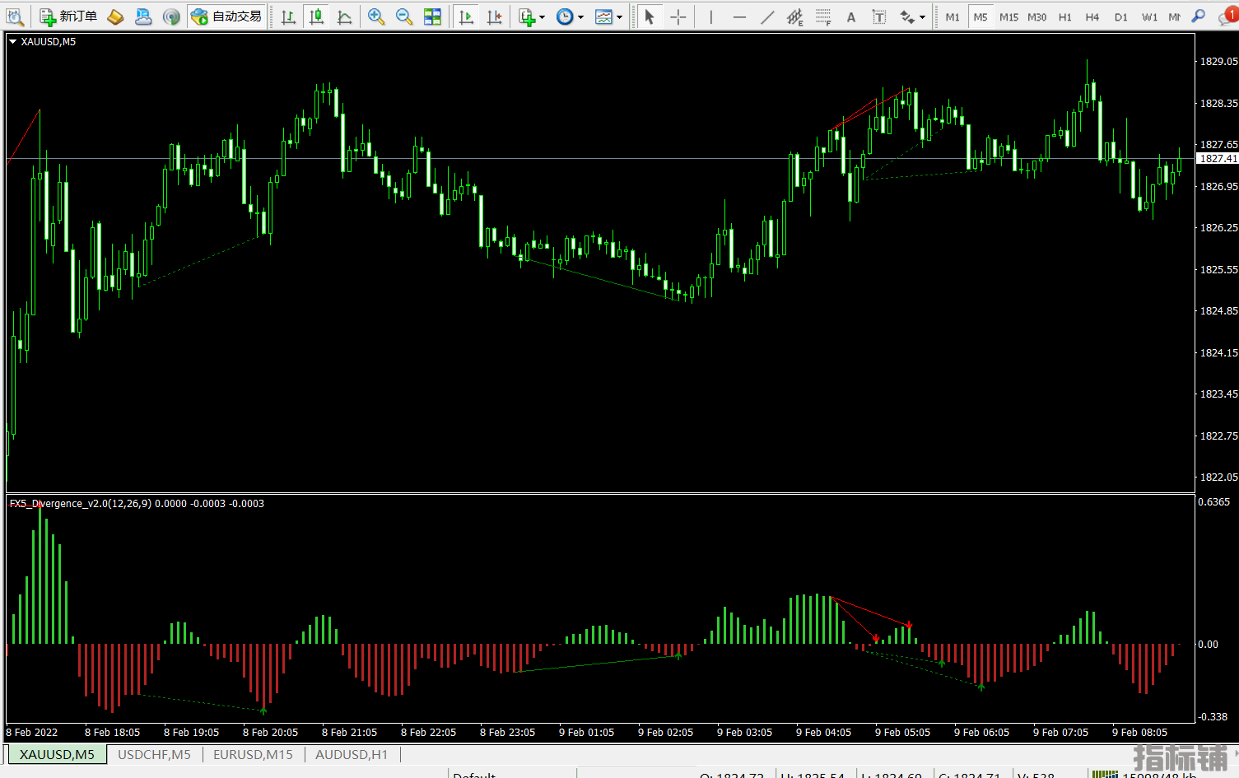This screenshot has width=1239, height=778.
Task: Click the 8 Feb 21:05 time label
Action: pyautogui.click(x=349, y=732)
